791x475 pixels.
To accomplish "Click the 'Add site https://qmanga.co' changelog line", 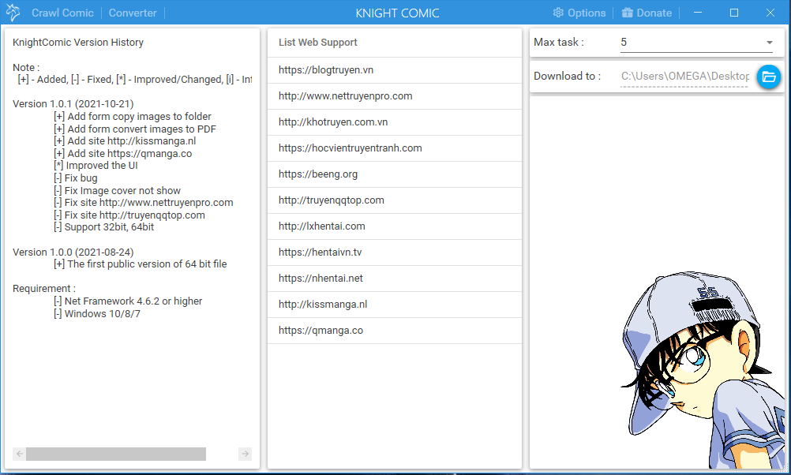I will (x=123, y=154).
